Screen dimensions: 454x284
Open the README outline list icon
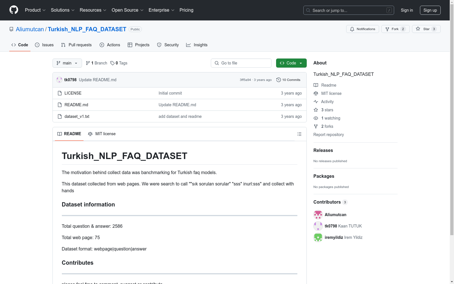click(299, 134)
